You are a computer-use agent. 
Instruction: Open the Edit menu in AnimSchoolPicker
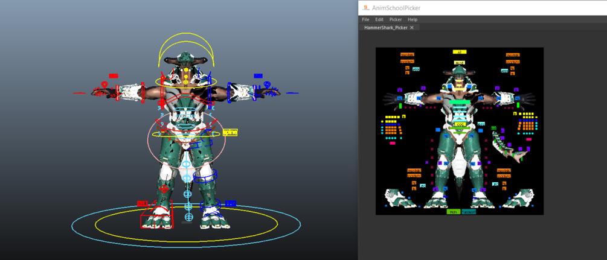click(379, 19)
